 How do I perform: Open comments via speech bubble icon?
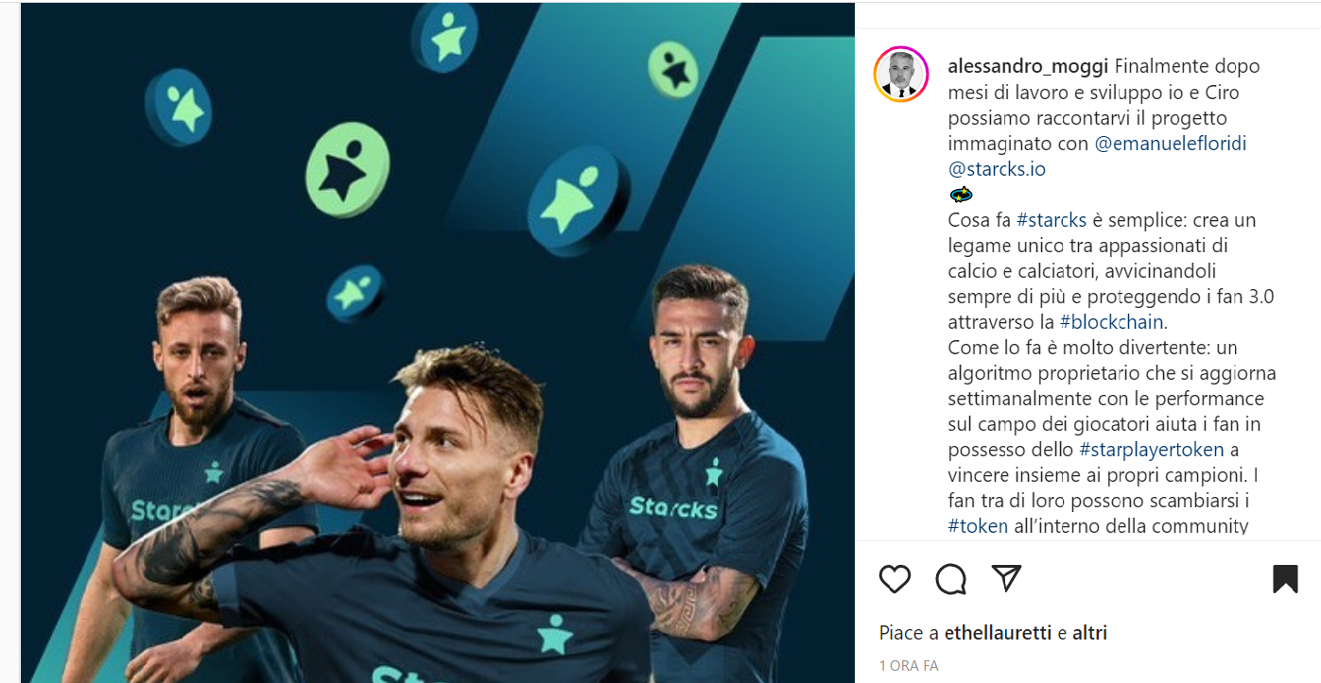pos(950,578)
